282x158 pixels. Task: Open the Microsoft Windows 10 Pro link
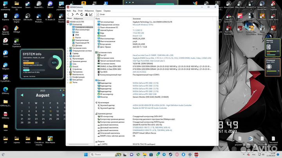143,25
